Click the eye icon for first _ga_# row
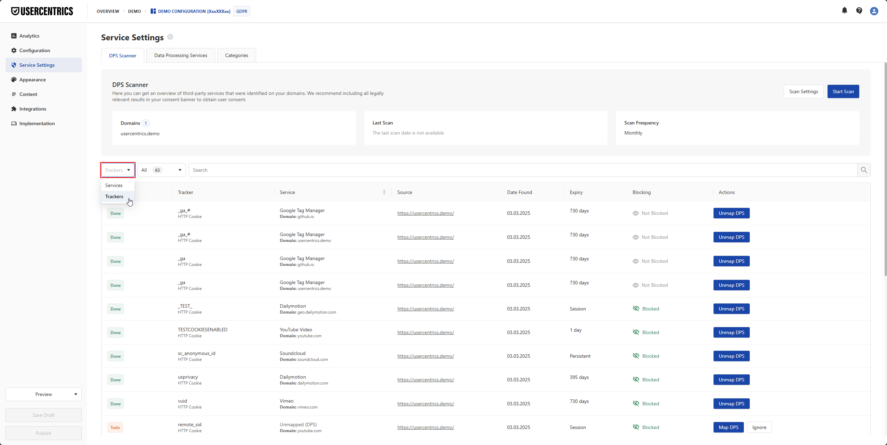887x445 pixels. click(x=636, y=213)
